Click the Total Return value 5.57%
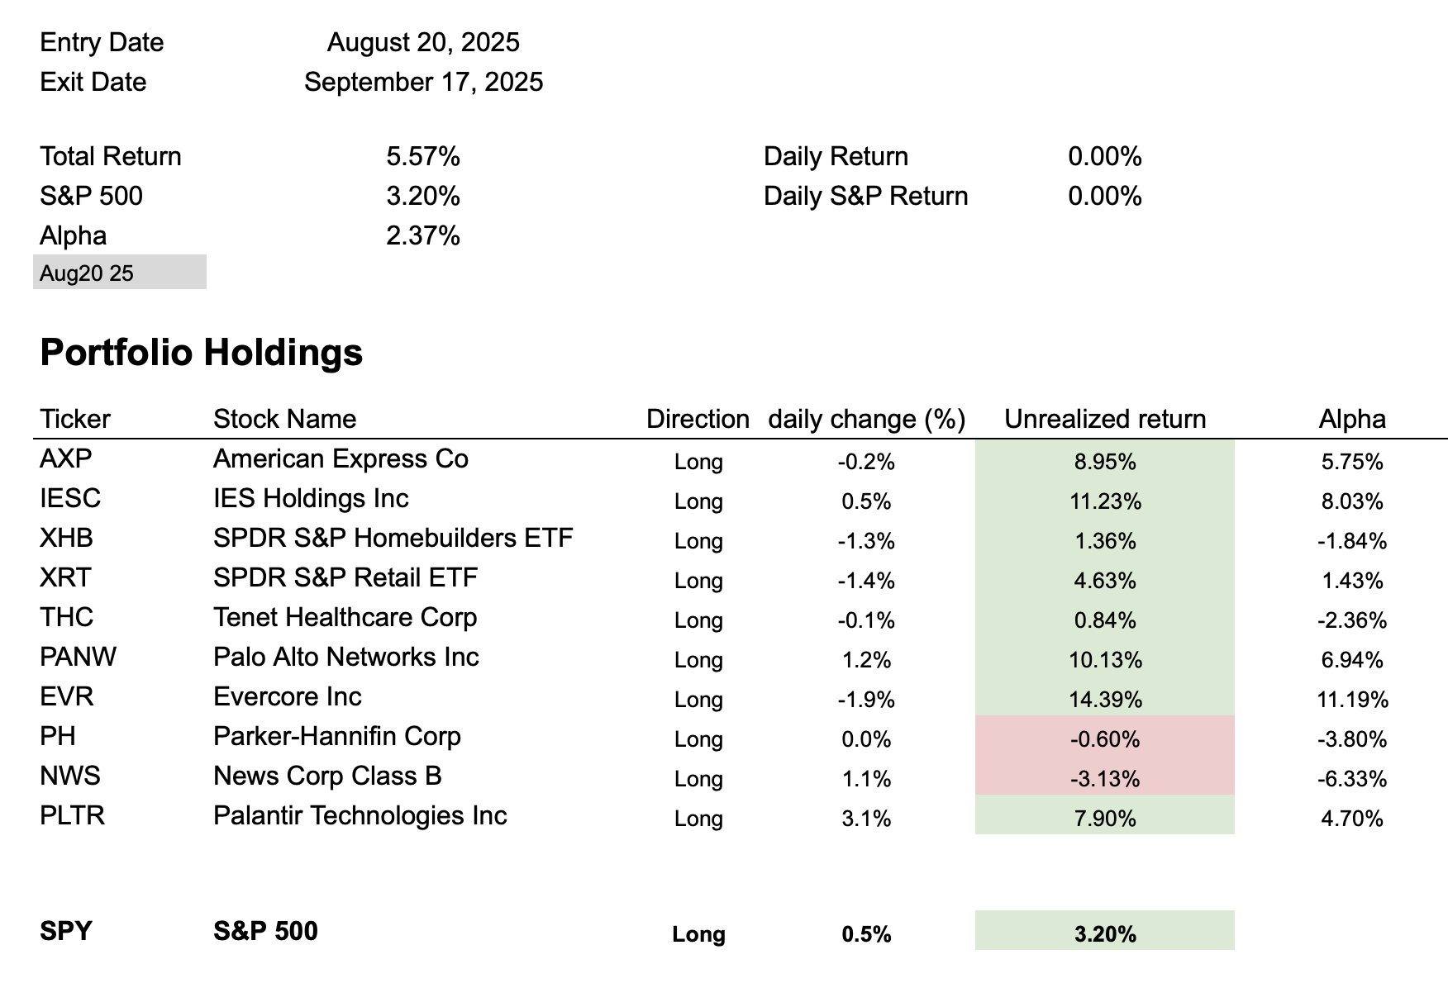1448x983 pixels. click(422, 156)
